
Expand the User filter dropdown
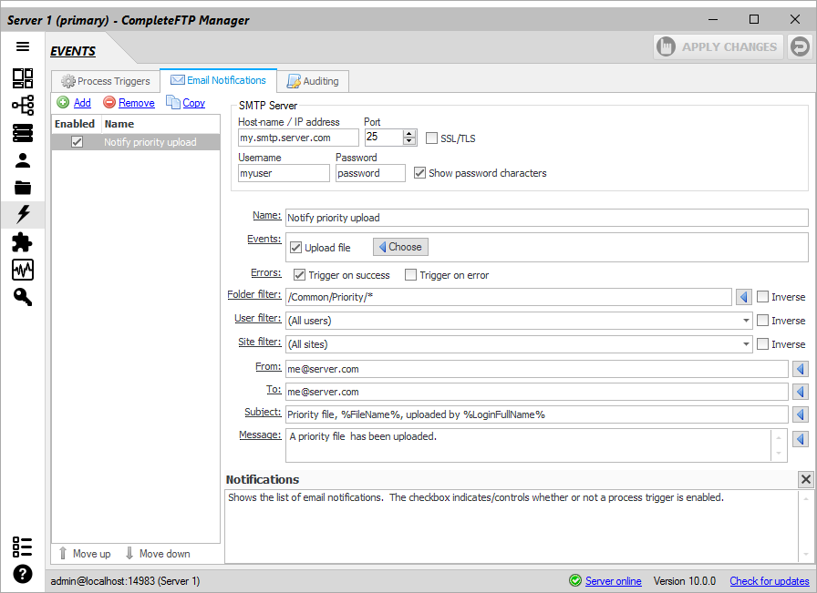tap(746, 321)
